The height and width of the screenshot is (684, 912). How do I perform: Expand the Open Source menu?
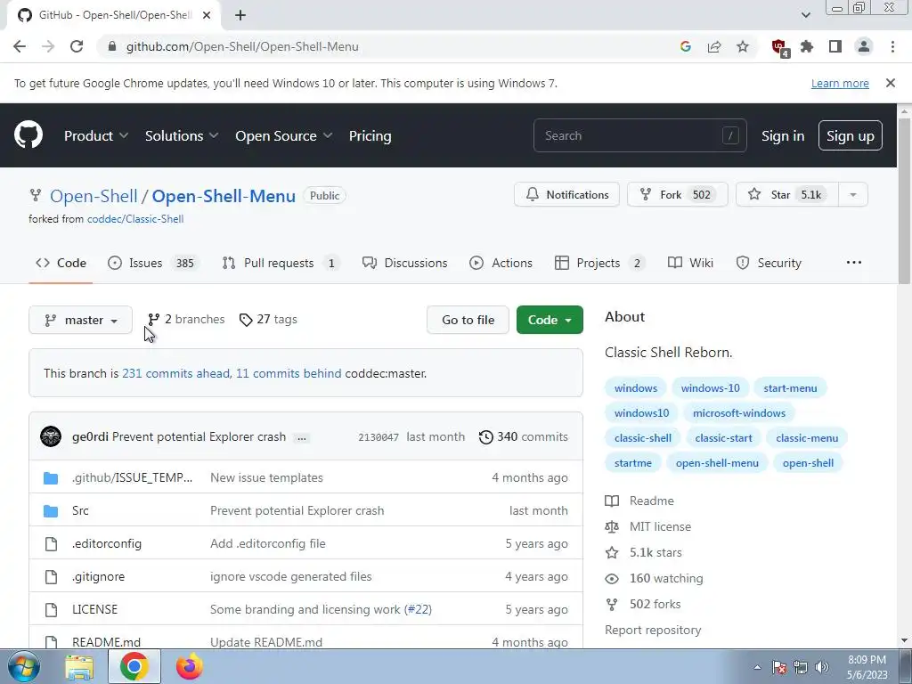tap(284, 135)
